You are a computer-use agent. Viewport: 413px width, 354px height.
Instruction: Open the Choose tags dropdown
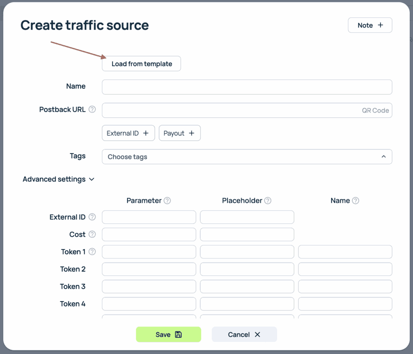click(247, 157)
